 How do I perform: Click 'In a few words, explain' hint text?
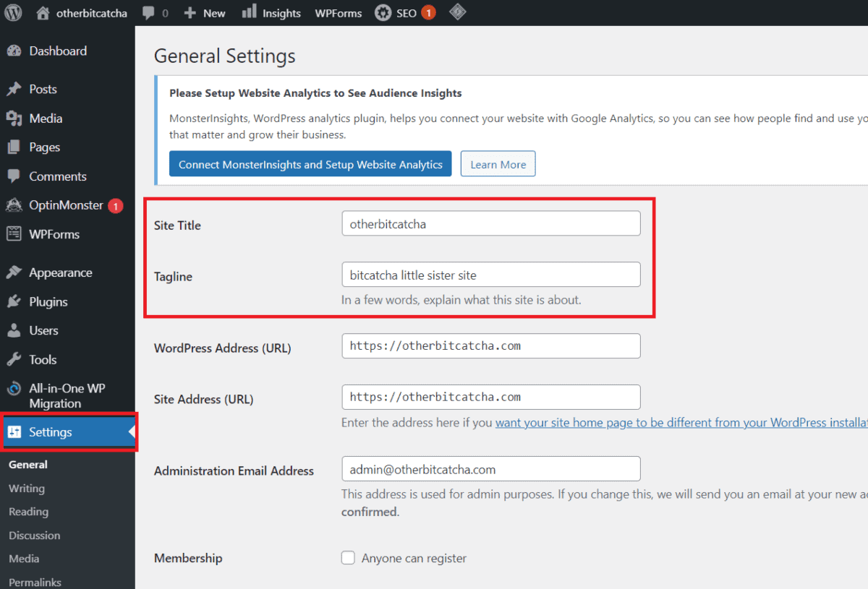pos(461,299)
